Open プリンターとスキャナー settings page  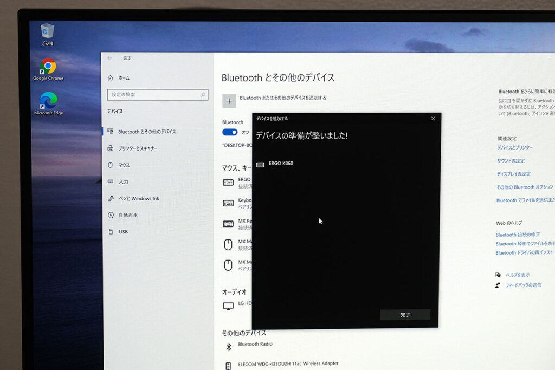(138, 148)
